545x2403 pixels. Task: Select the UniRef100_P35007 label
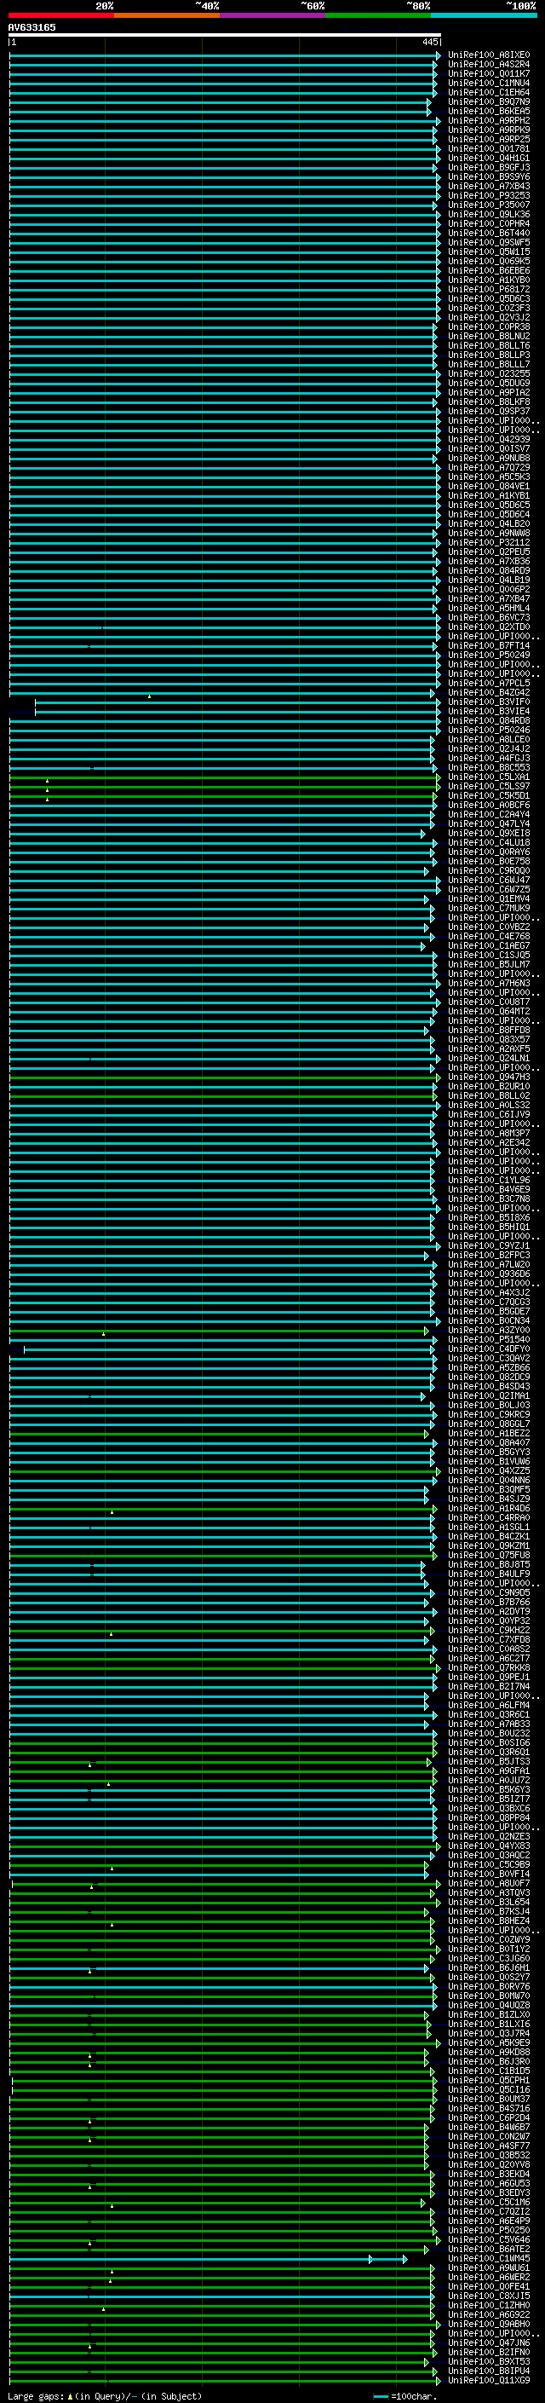click(x=488, y=205)
